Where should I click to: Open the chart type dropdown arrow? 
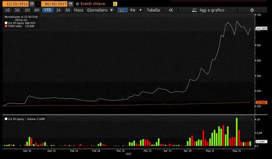(x=140, y=10)
